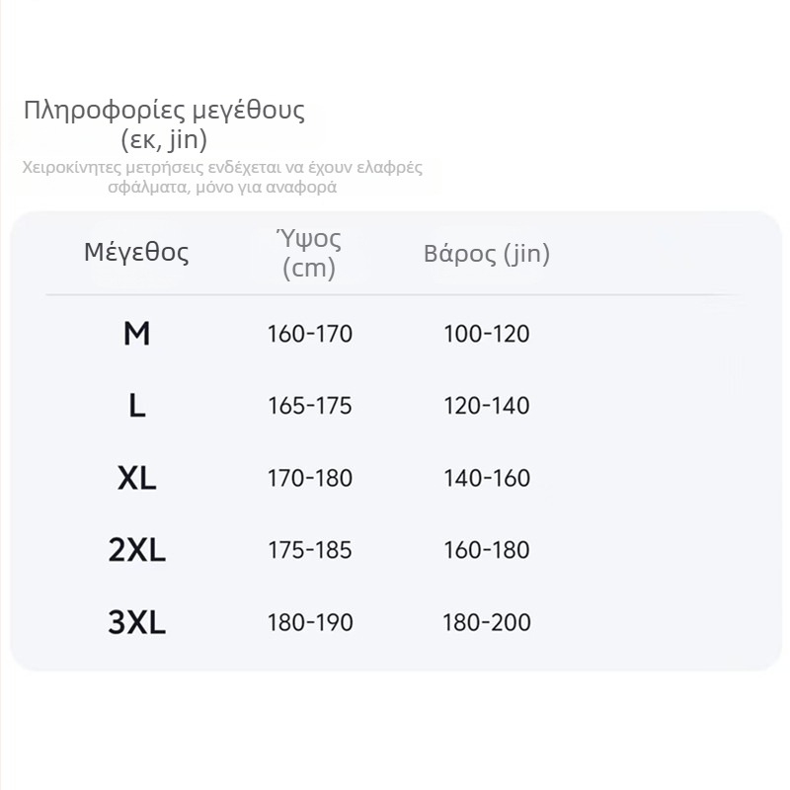Viewport: 790px width, 790px height.
Task: Click the Ύψος (cm) column header
Action: tap(309, 254)
